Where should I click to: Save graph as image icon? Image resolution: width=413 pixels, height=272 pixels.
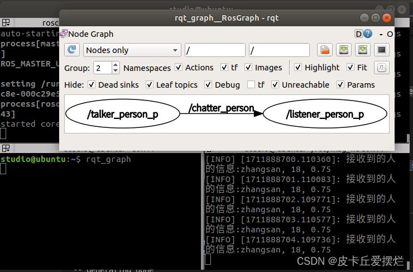(382, 50)
